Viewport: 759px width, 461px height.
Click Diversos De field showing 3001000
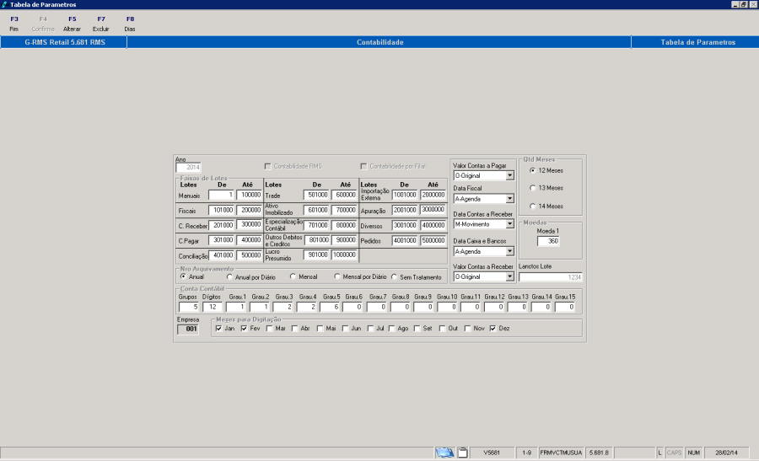[405, 225]
